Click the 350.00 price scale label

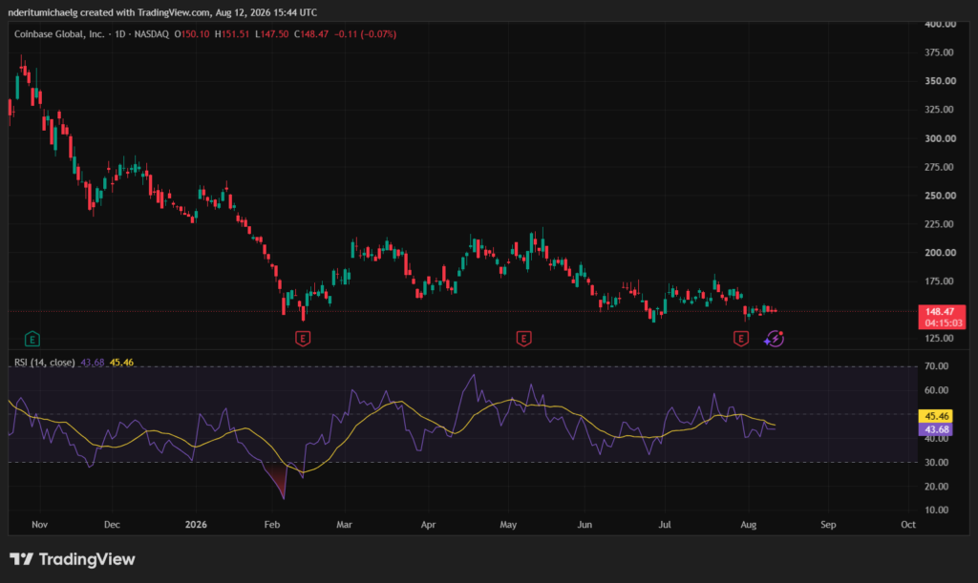pyautogui.click(x=941, y=81)
